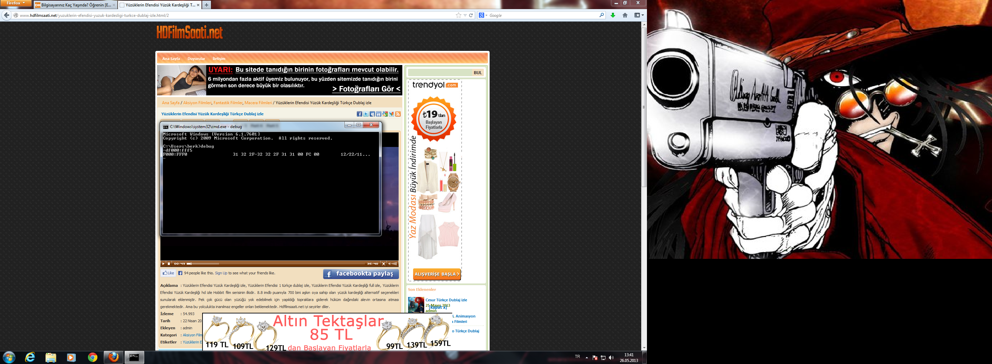Click the Sign Up link
This screenshot has width=992, height=364.
coord(221,273)
